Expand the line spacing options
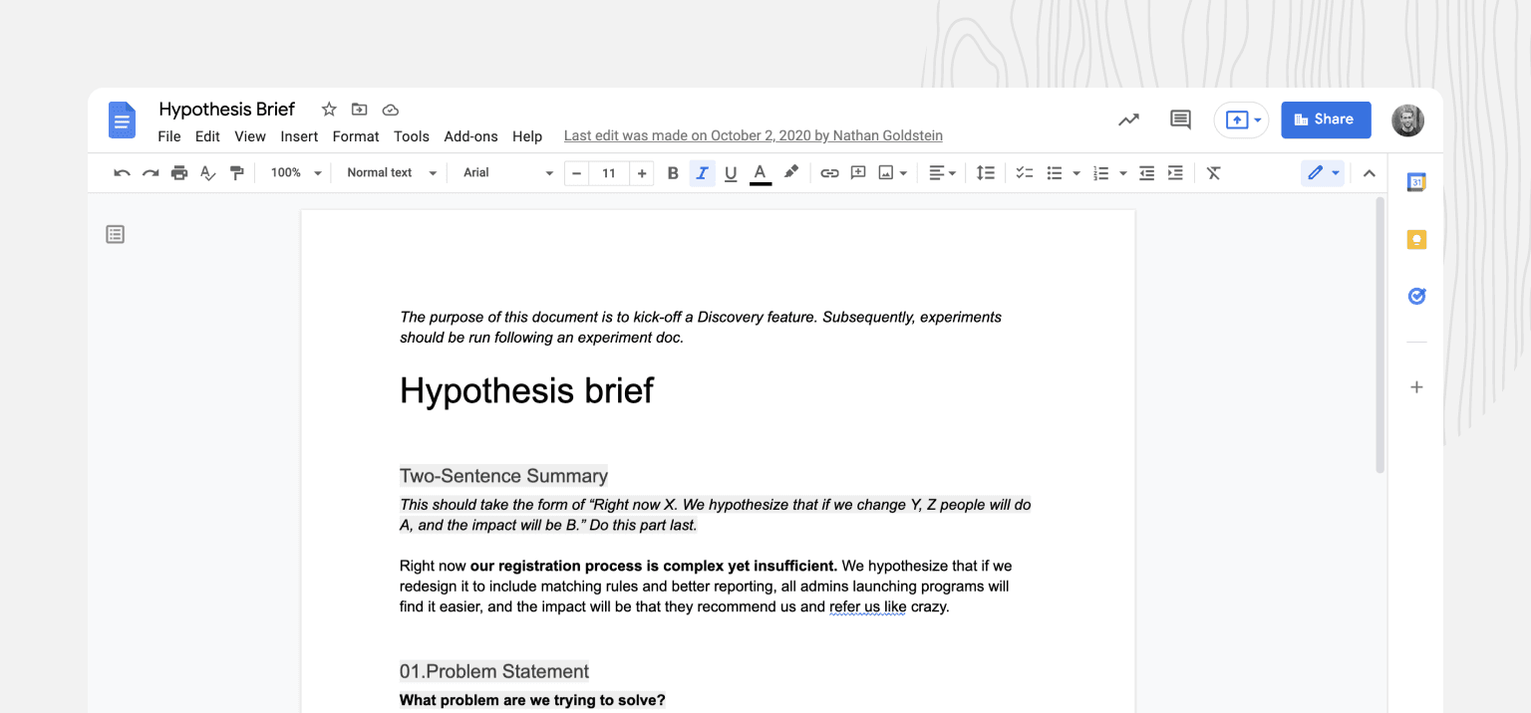 click(985, 172)
